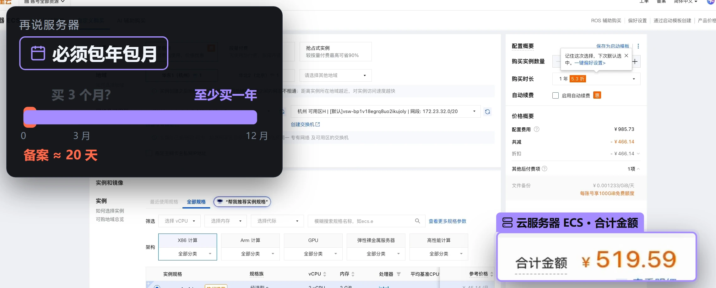Image resolution: width=716 pixels, height=288 pixels.
Task: Open the three-dot menu in 配置概要
Action: 638,46
